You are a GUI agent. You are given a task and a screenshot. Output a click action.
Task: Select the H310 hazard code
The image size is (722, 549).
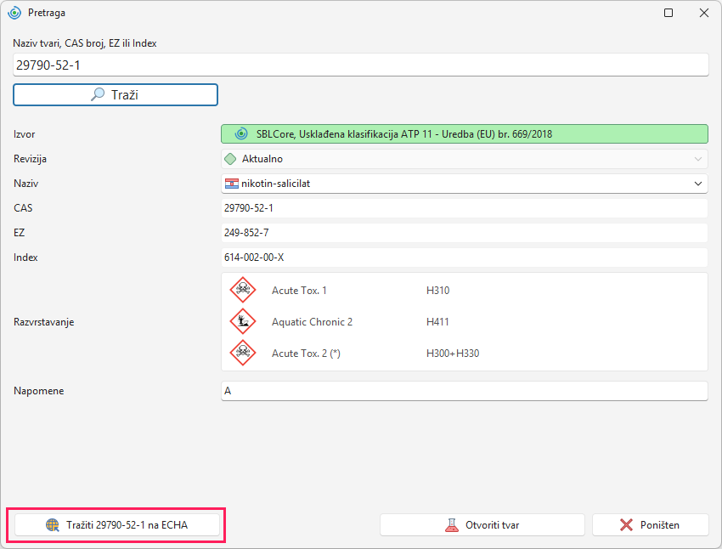pos(437,291)
